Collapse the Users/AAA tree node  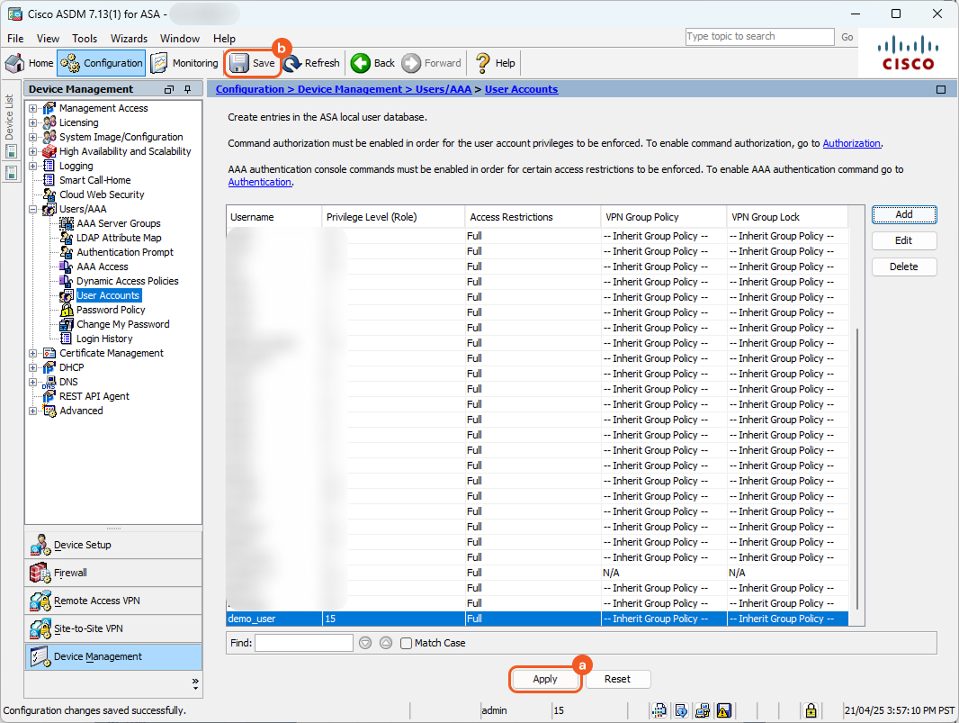33,209
